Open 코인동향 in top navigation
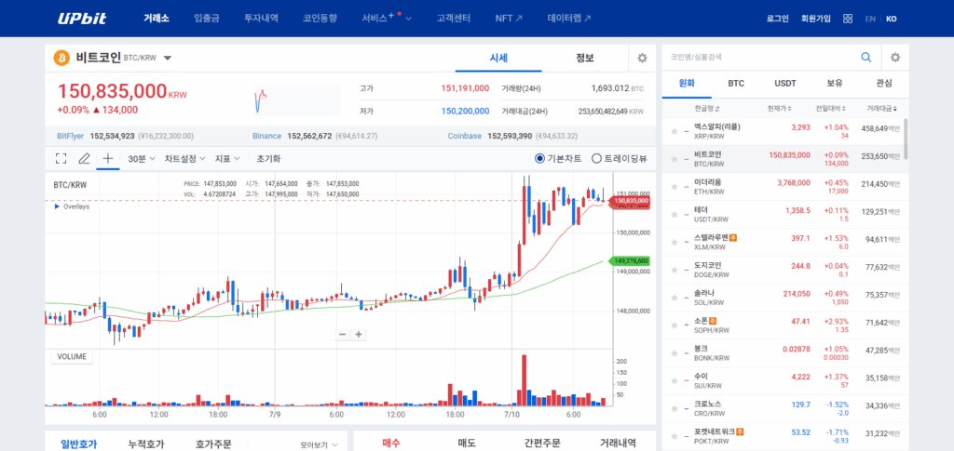 click(x=320, y=19)
